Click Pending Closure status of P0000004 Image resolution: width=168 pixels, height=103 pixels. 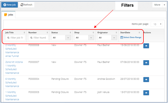pyautogui.click(x=60, y=79)
